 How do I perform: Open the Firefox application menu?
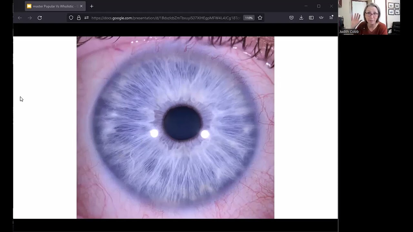point(331,18)
